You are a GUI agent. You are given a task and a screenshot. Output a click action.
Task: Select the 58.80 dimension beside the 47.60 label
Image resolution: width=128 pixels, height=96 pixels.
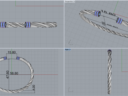(x=14, y=73)
